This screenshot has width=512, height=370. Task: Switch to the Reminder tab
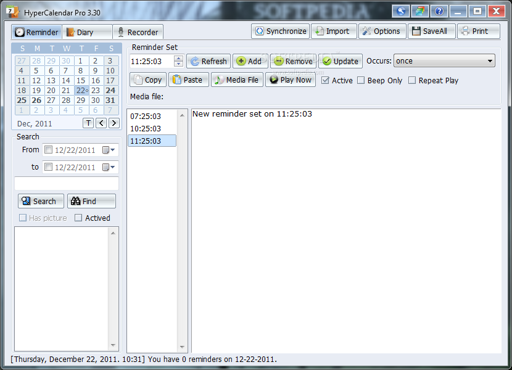(36, 32)
